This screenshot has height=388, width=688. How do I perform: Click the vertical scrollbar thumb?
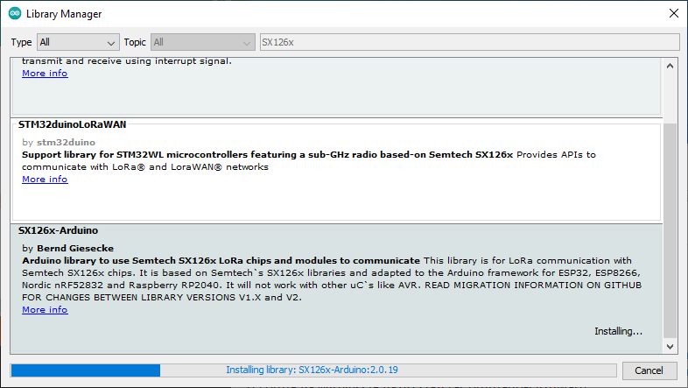click(x=670, y=231)
